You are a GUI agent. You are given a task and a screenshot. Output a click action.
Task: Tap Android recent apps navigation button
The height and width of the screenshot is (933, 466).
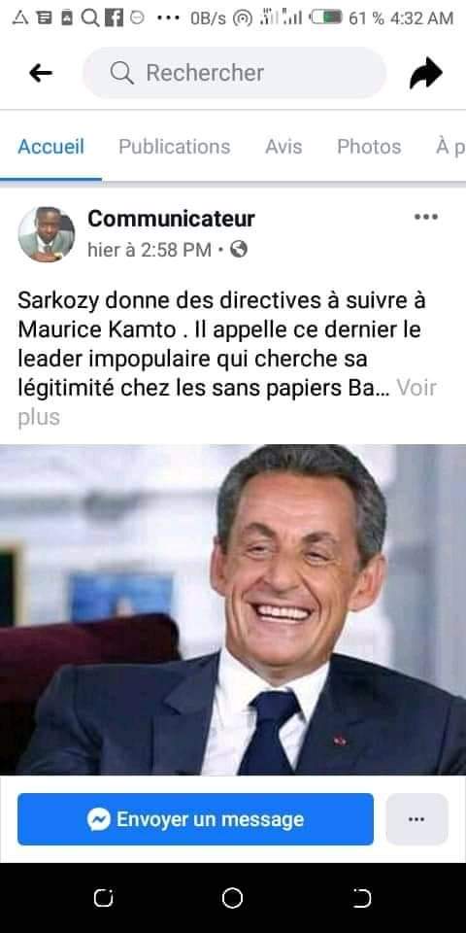[x=104, y=898]
